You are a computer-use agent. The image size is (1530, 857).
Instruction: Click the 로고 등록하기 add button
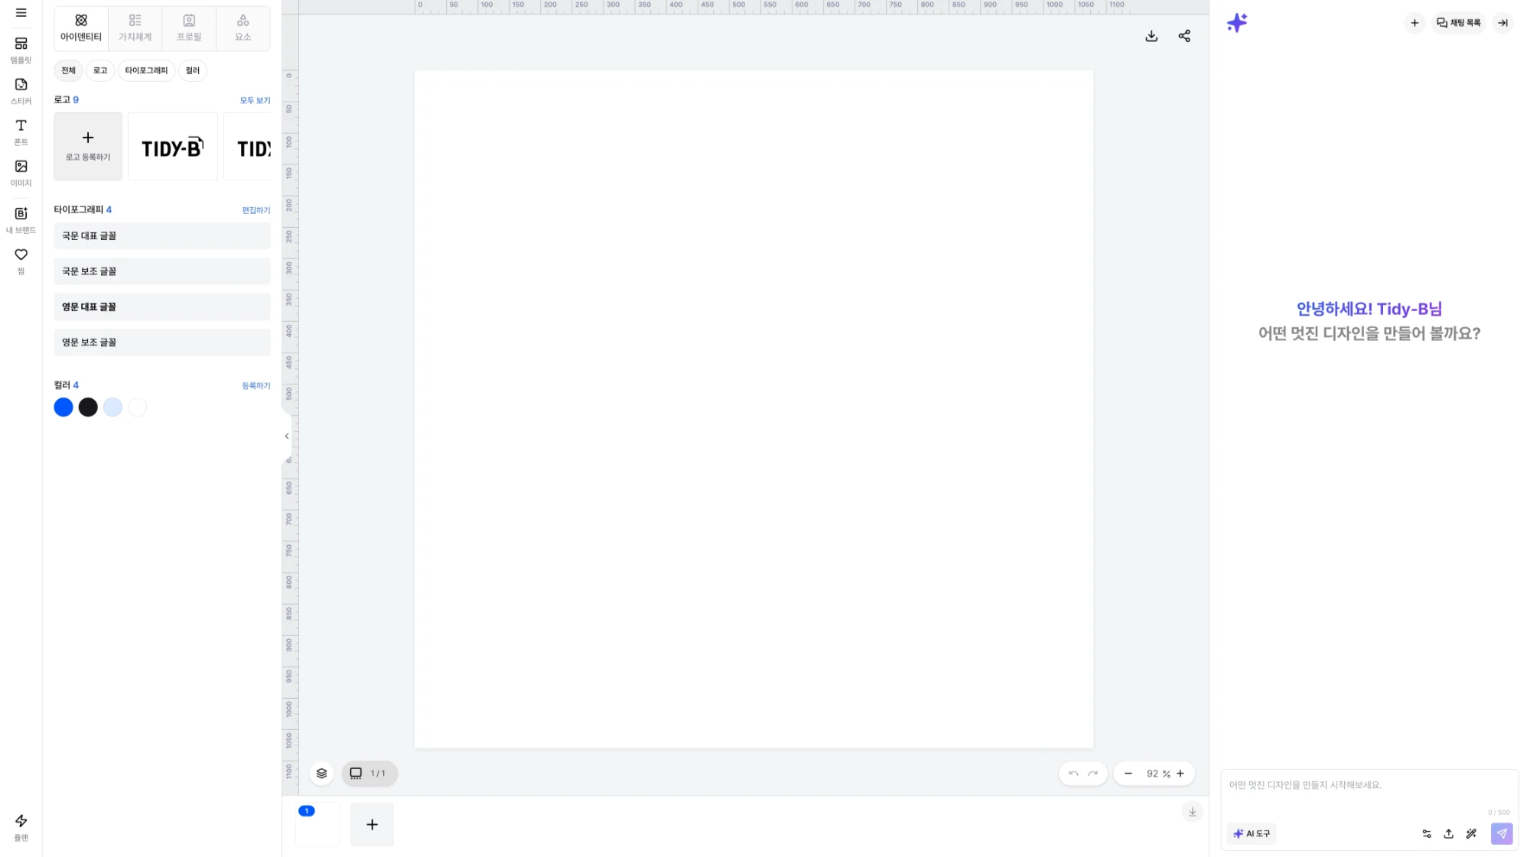[x=88, y=146]
